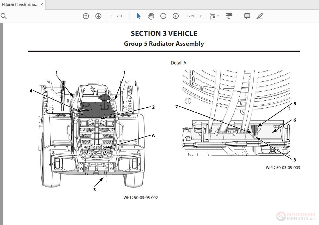Go to the previous page
This screenshot has width=319, height=225.
86,16
